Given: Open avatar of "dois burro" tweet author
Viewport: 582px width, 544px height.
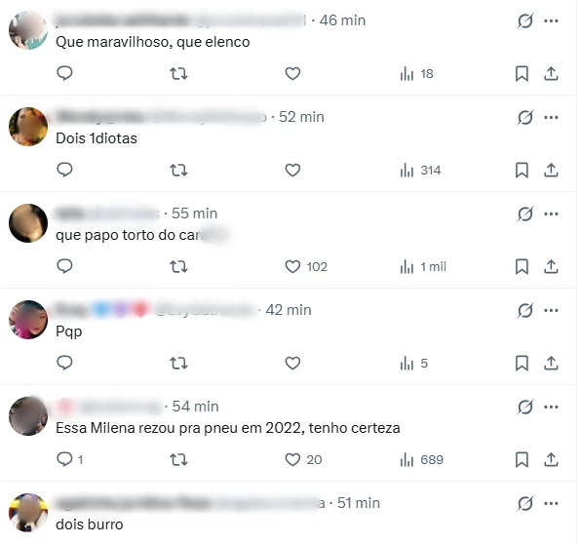Looking at the screenshot, I should pos(28,513).
